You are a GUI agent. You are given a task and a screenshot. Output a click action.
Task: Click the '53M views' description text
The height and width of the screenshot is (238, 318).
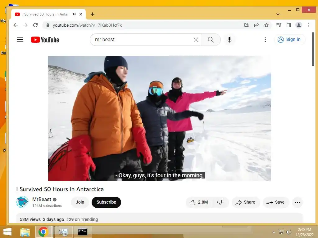click(30, 219)
